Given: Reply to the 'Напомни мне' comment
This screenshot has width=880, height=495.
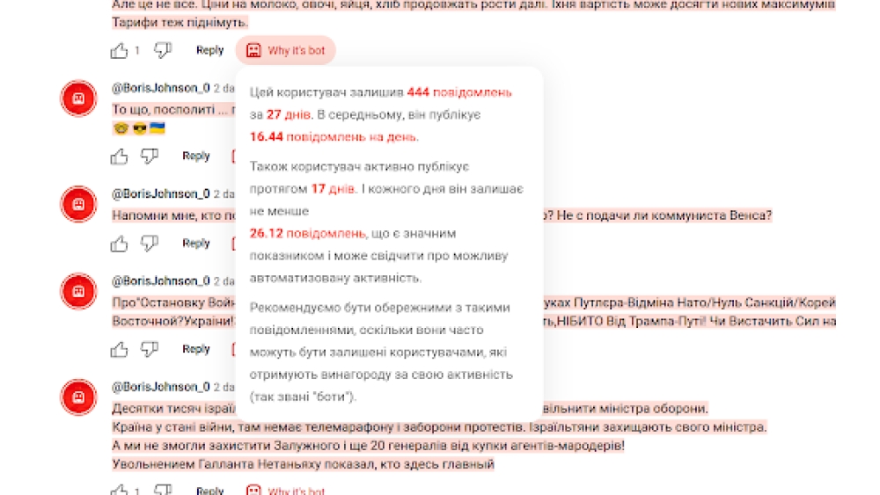Looking at the screenshot, I should pyautogui.click(x=196, y=244).
